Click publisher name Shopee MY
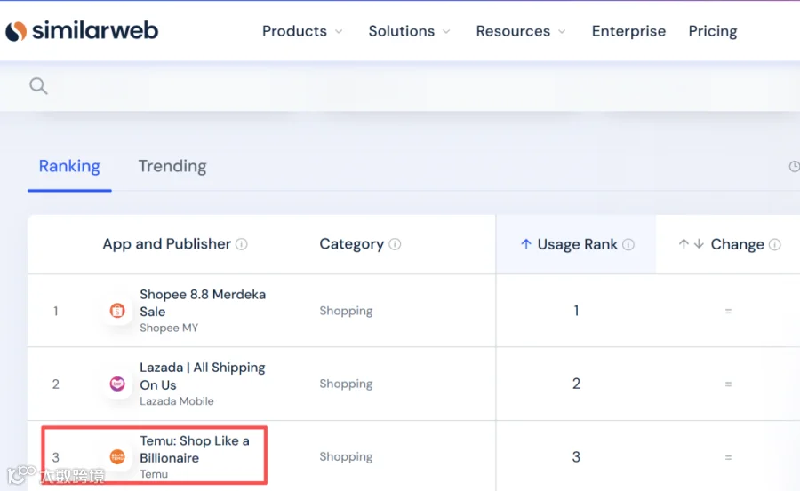 169,328
